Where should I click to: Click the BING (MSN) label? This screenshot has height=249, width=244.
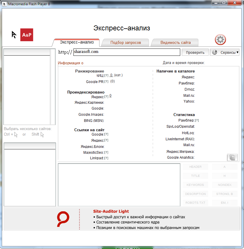click(x=94, y=121)
